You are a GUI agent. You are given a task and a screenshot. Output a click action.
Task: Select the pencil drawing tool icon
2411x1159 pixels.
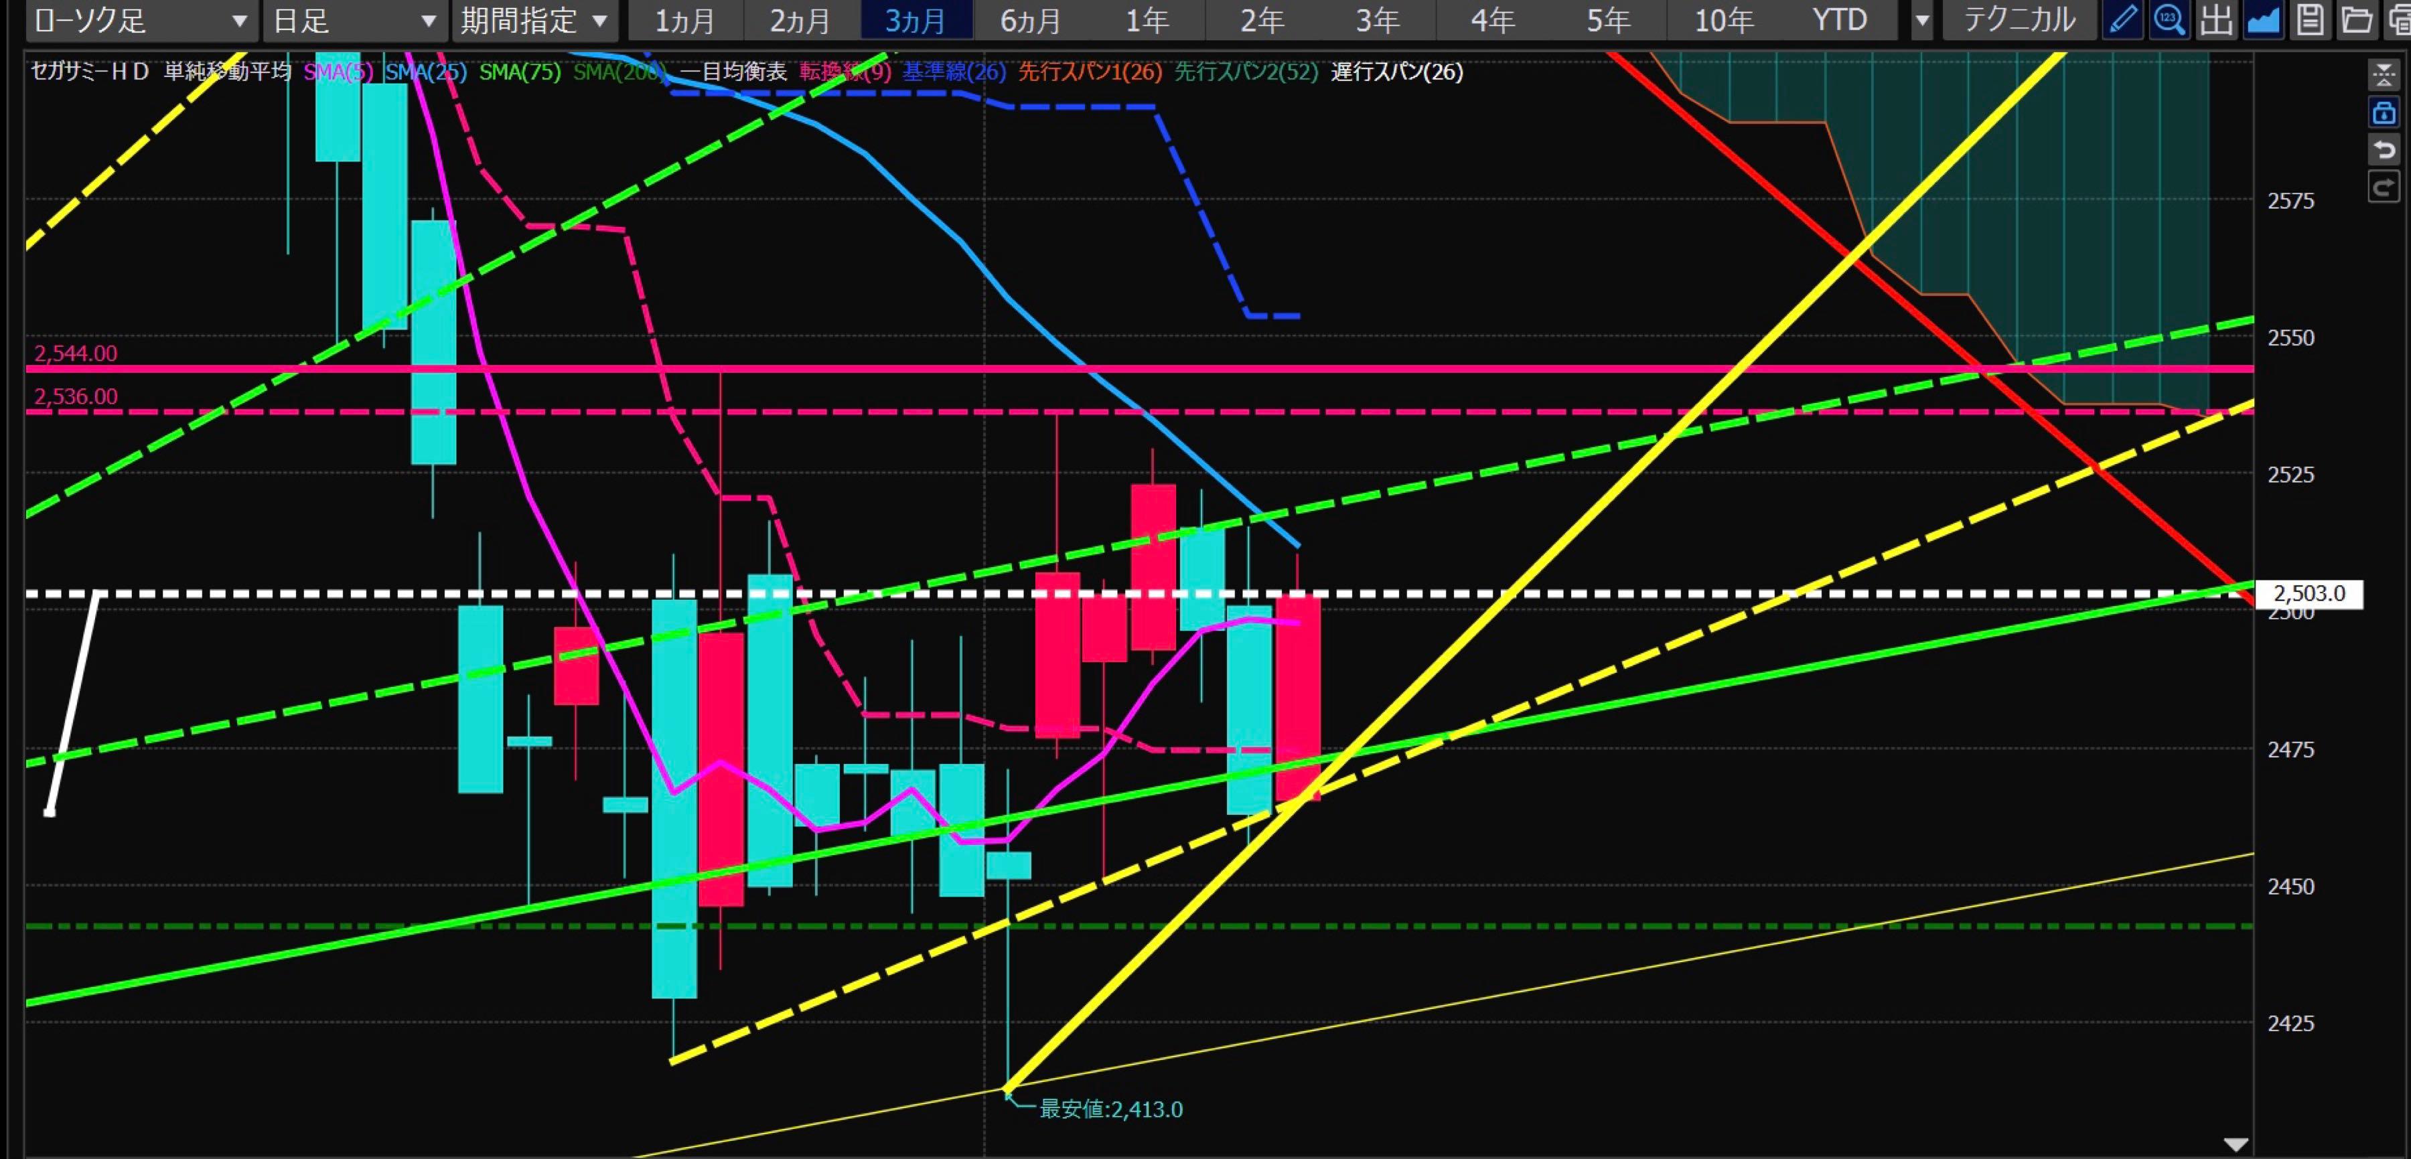[x=2122, y=19]
